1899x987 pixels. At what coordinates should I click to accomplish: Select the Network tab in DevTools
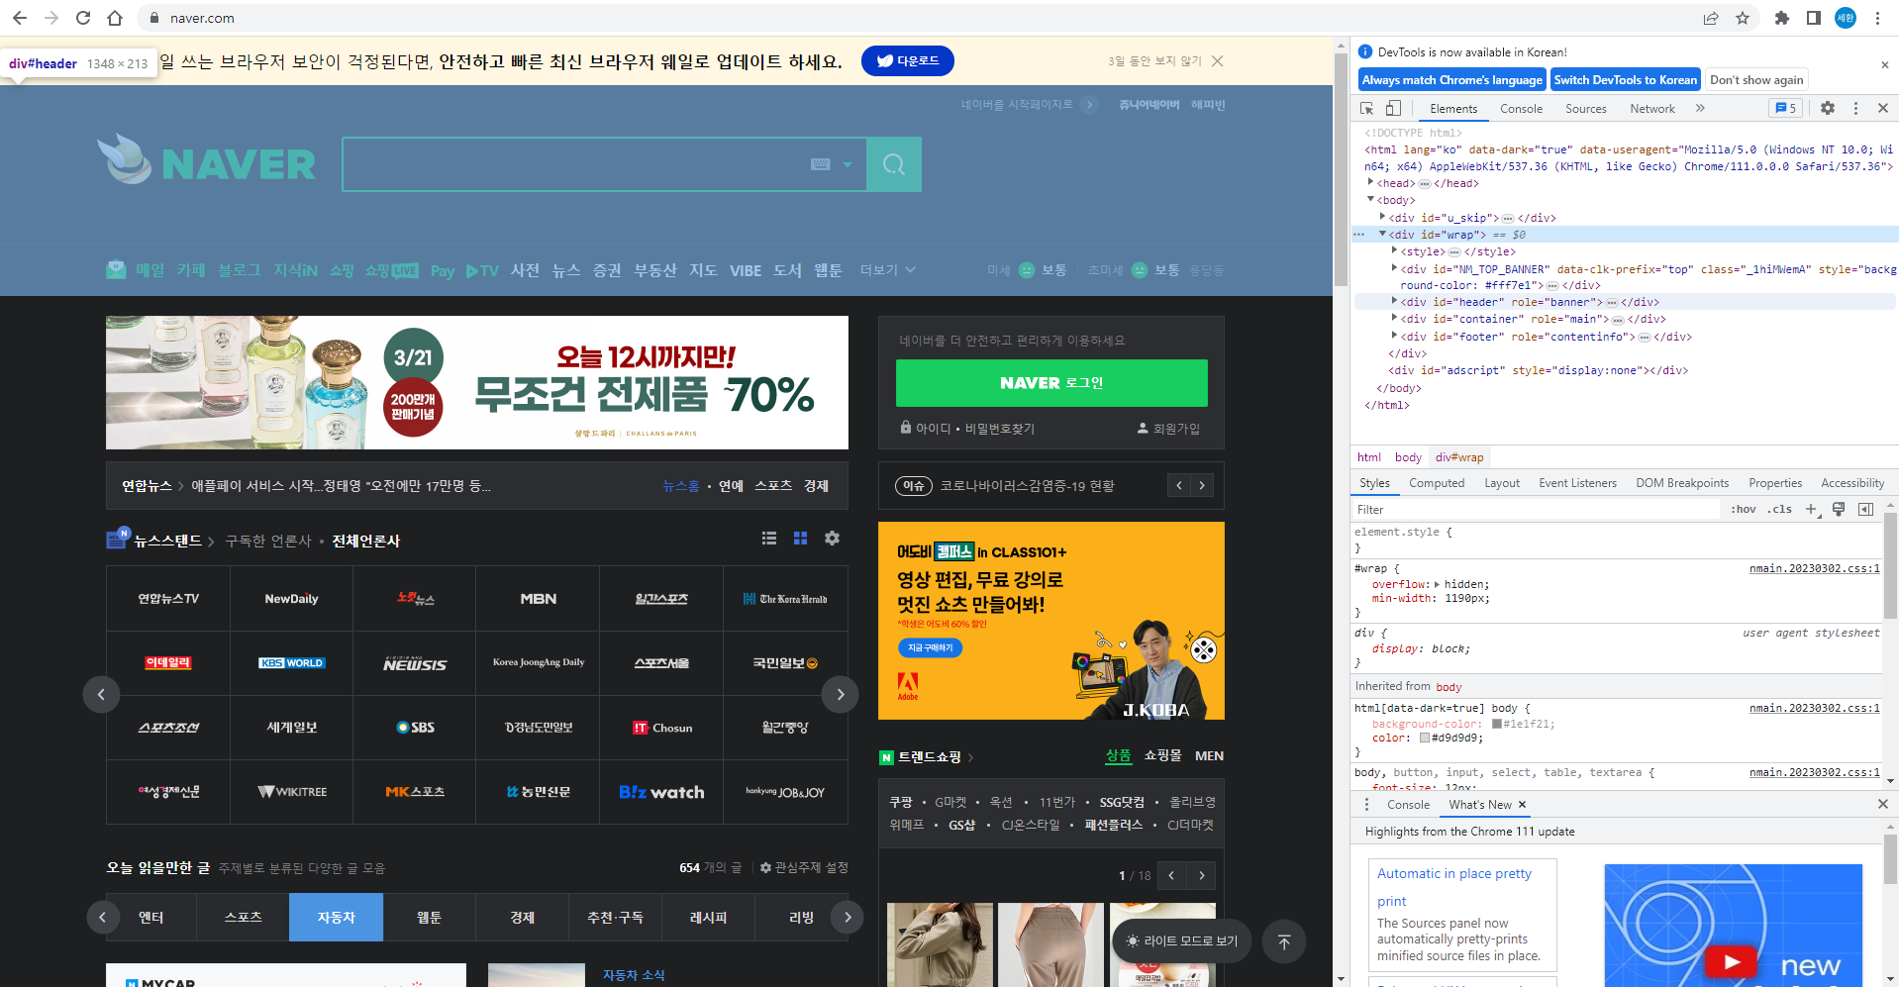tap(1652, 109)
